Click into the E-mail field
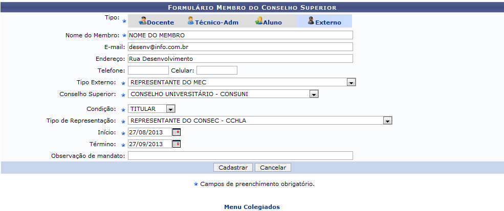Screen dimensions: 504x211 240,47
